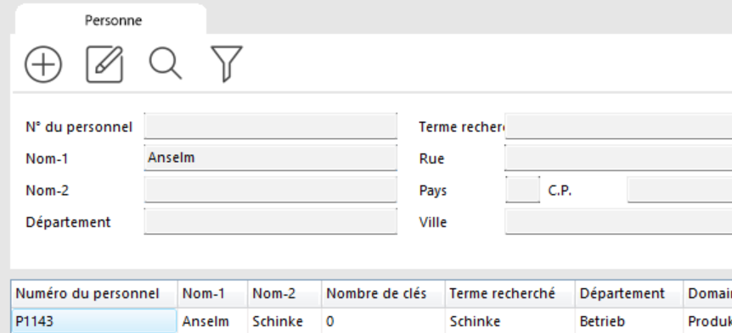Select the small Pays input box
Screen dimensions: 732x333
click(x=522, y=189)
